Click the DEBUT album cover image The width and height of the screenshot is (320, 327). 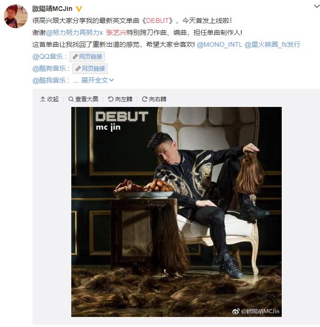coord(177,212)
